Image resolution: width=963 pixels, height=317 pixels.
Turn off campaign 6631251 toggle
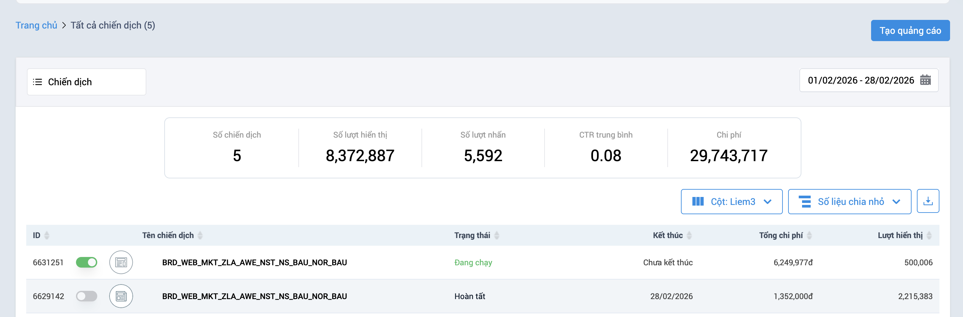86,263
